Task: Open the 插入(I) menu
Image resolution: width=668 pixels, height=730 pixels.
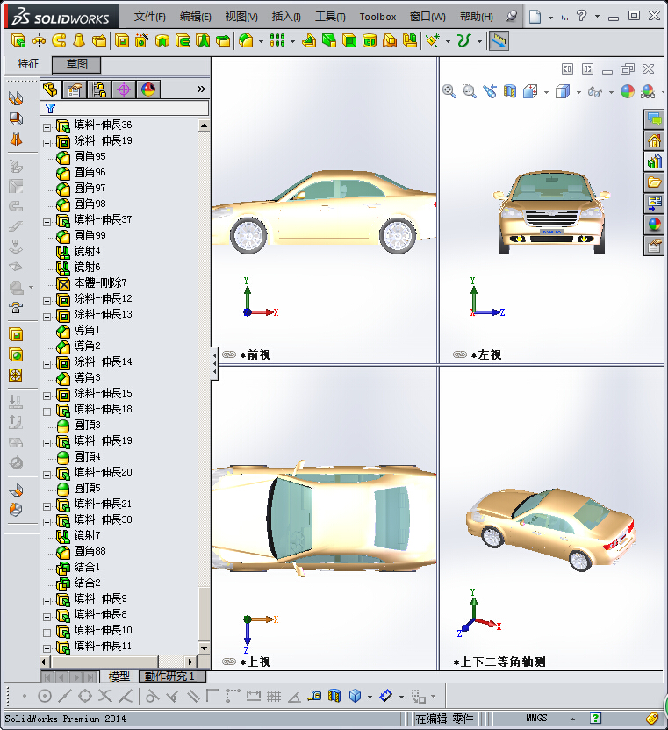Action: tap(286, 17)
